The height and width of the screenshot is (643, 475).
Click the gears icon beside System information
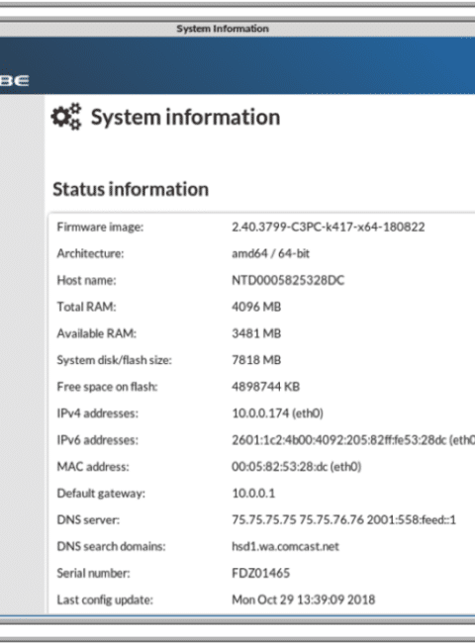point(66,117)
